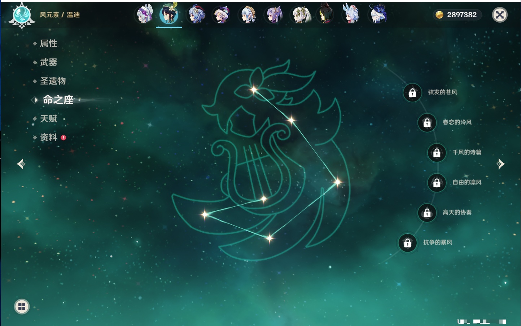Click the star at the lyre's base

point(264,198)
